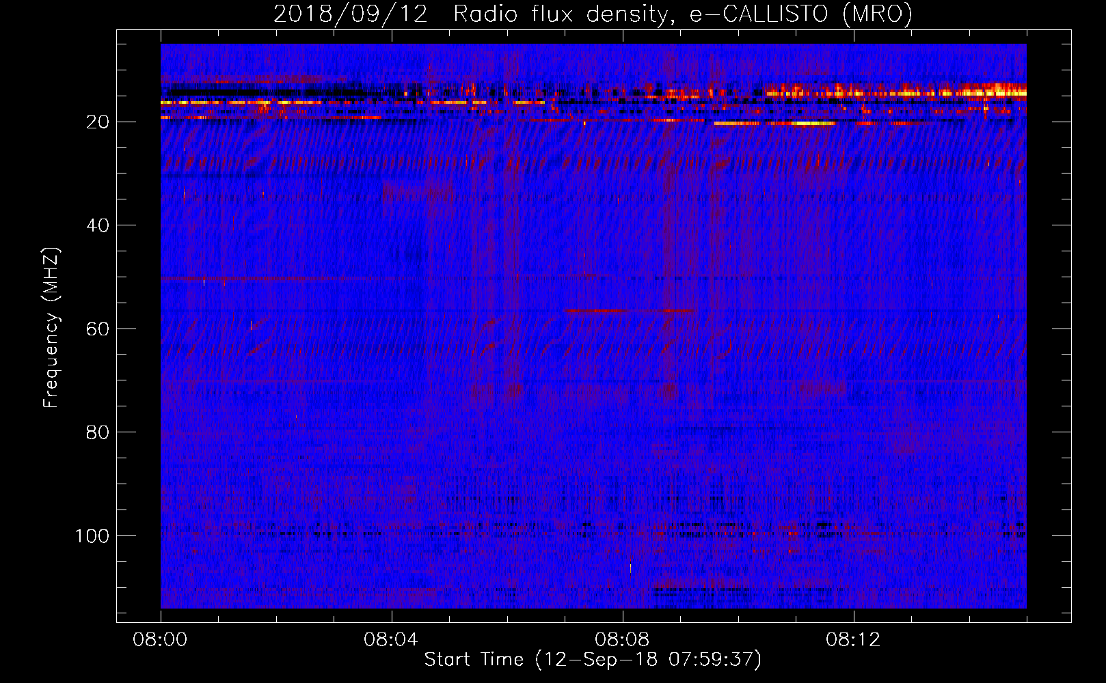
Task: Click the 'Frequency (MHZ)' y-axis label
Action: (51, 327)
